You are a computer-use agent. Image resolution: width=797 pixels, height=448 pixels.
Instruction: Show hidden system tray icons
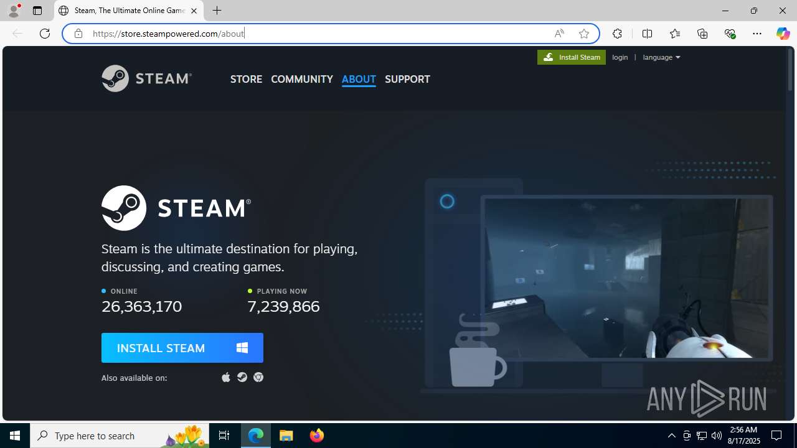click(x=671, y=436)
